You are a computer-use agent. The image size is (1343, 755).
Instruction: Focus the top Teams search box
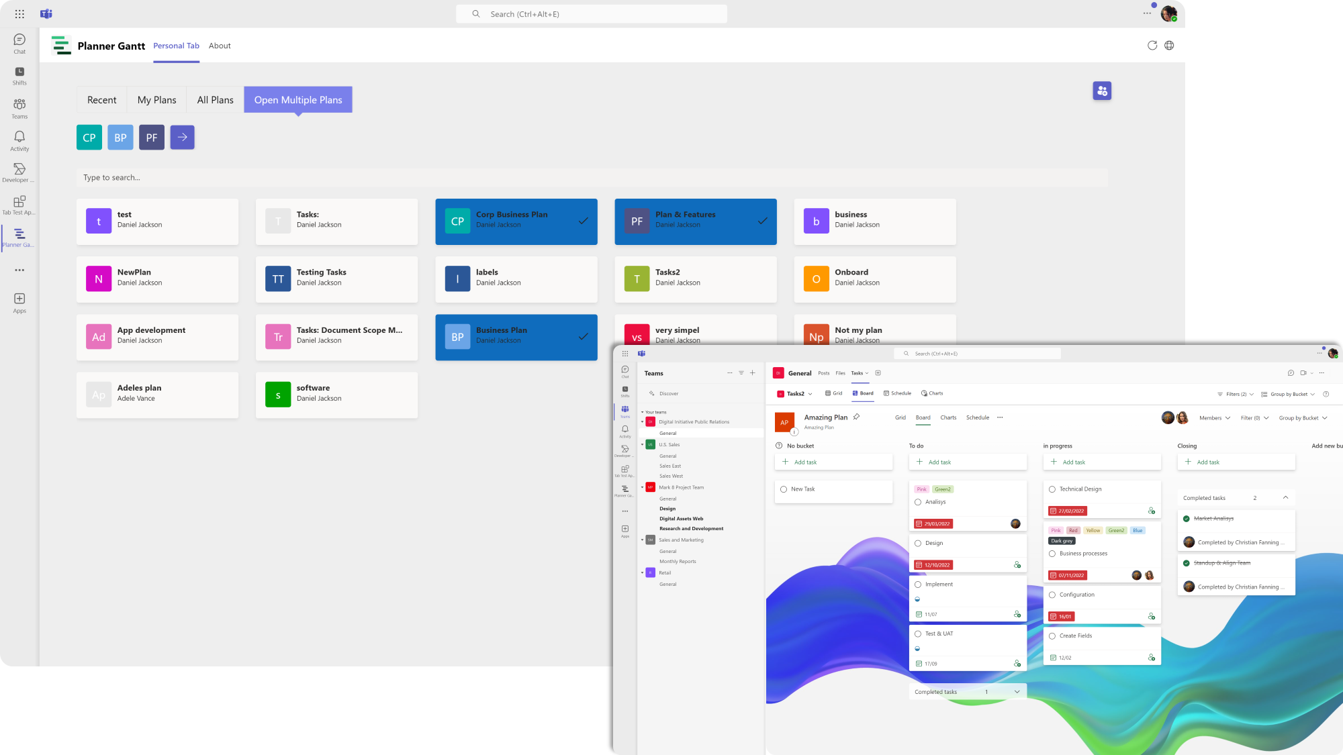click(591, 14)
